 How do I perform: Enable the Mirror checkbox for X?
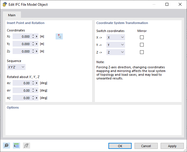coord(142,37)
